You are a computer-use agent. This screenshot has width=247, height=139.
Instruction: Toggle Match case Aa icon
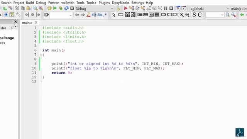[100, 15]
